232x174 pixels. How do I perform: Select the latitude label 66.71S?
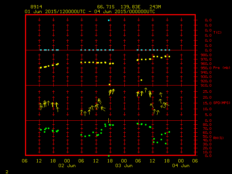106,7
